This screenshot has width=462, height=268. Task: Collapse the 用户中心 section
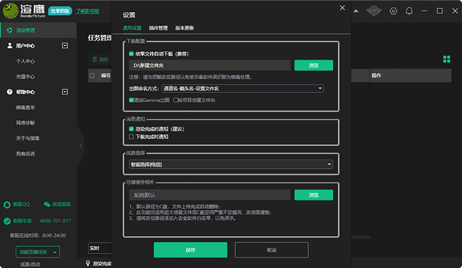click(x=65, y=46)
